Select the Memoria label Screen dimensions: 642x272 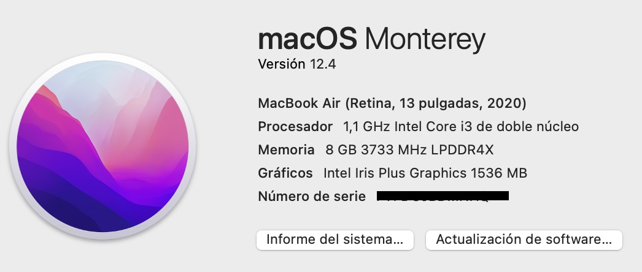(x=286, y=150)
